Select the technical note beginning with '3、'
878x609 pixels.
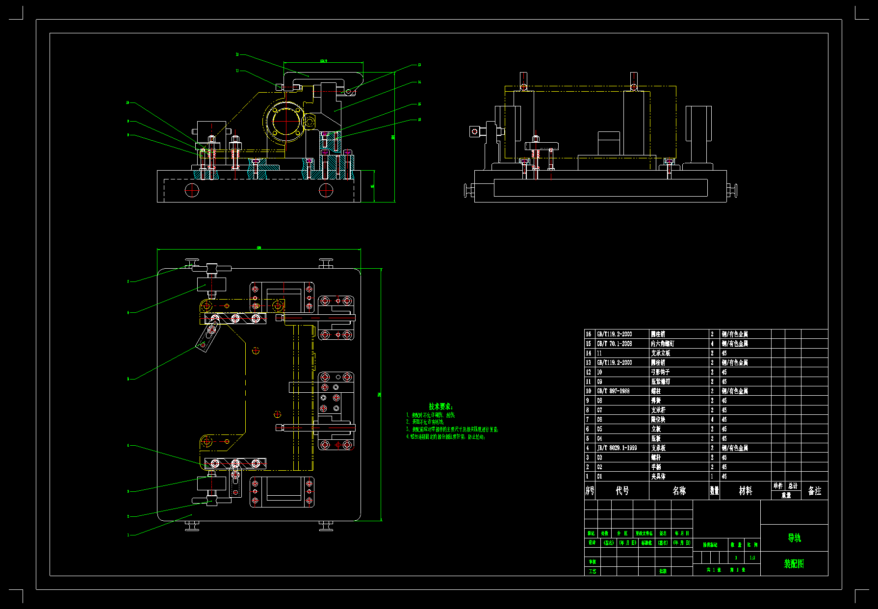[452, 429]
